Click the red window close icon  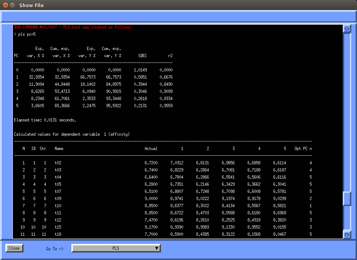click(6, 5)
